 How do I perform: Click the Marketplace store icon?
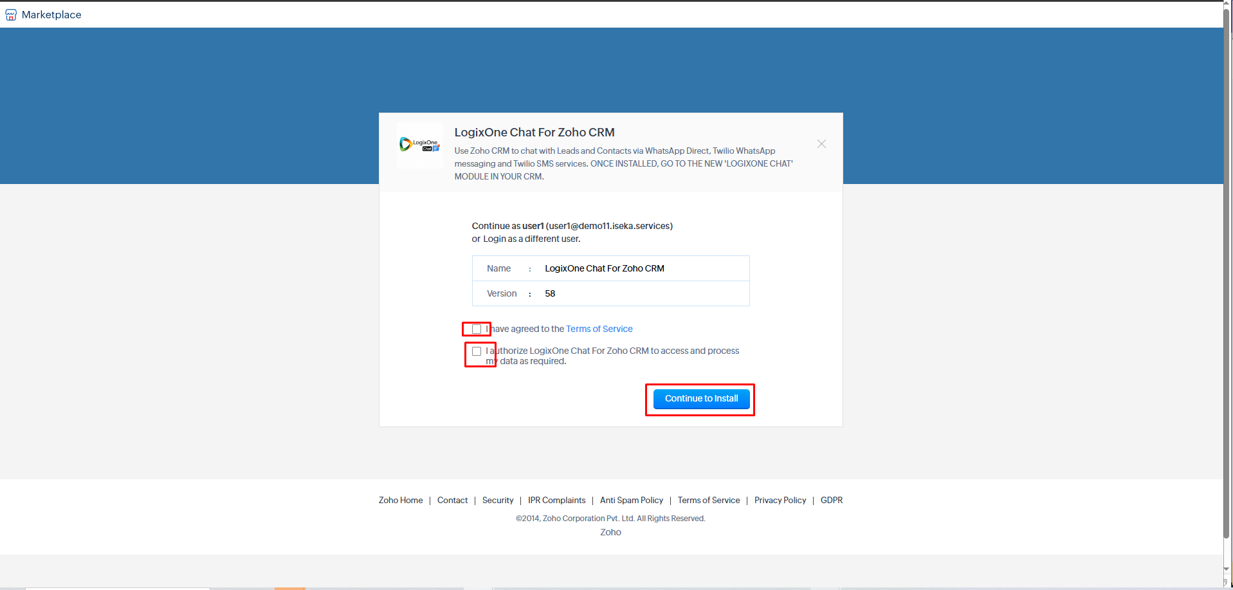pyautogui.click(x=11, y=15)
